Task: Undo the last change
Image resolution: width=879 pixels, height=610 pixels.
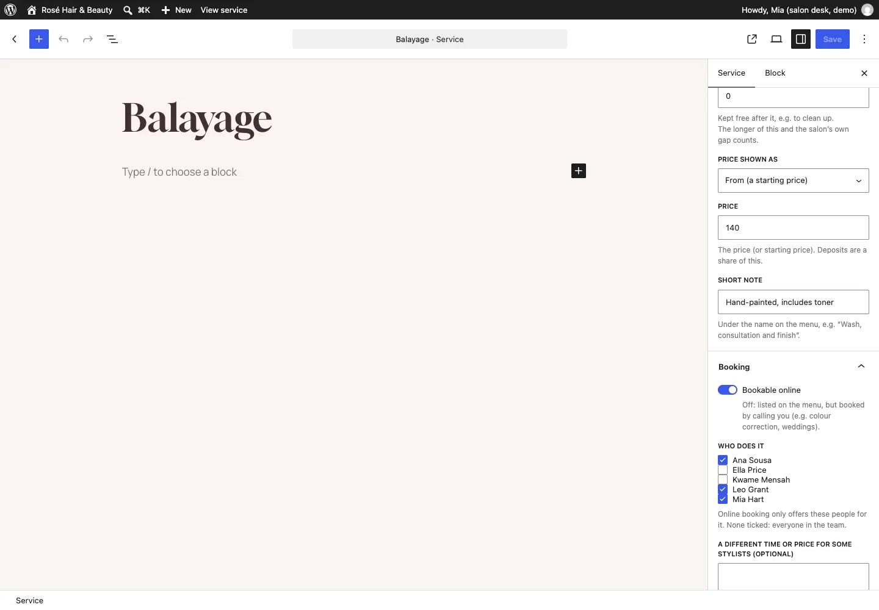Action: click(63, 39)
